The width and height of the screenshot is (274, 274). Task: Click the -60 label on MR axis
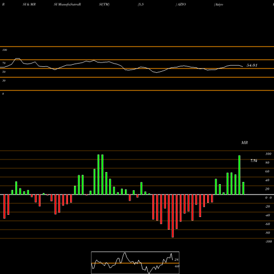tap(267, 224)
